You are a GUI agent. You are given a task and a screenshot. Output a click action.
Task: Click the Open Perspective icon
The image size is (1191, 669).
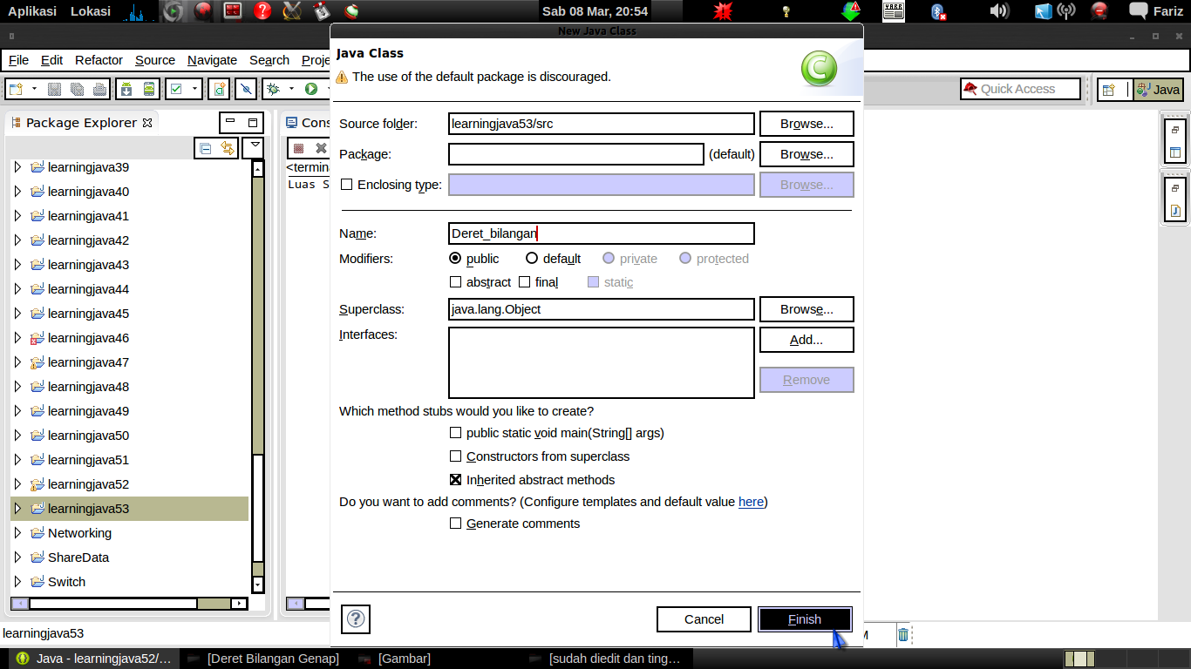pos(1109,89)
